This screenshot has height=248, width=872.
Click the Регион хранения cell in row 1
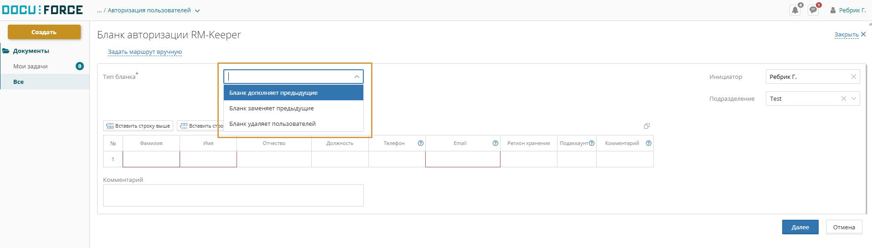pyautogui.click(x=529, y=159)
